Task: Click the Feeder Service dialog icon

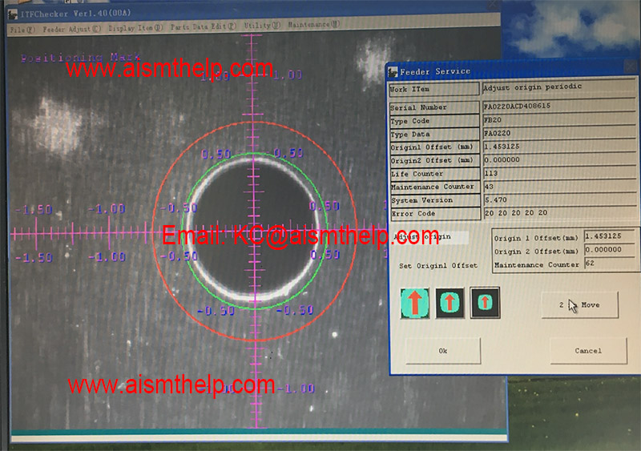Action: (x=393, y=71)
